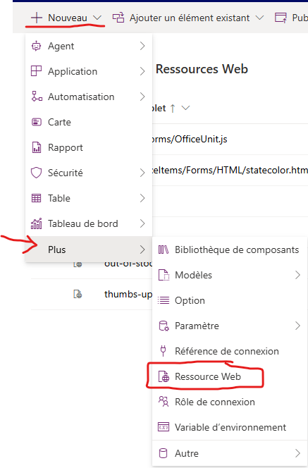
Task: Click the Automatisation flow icon
Action: (x=37, y=97)
